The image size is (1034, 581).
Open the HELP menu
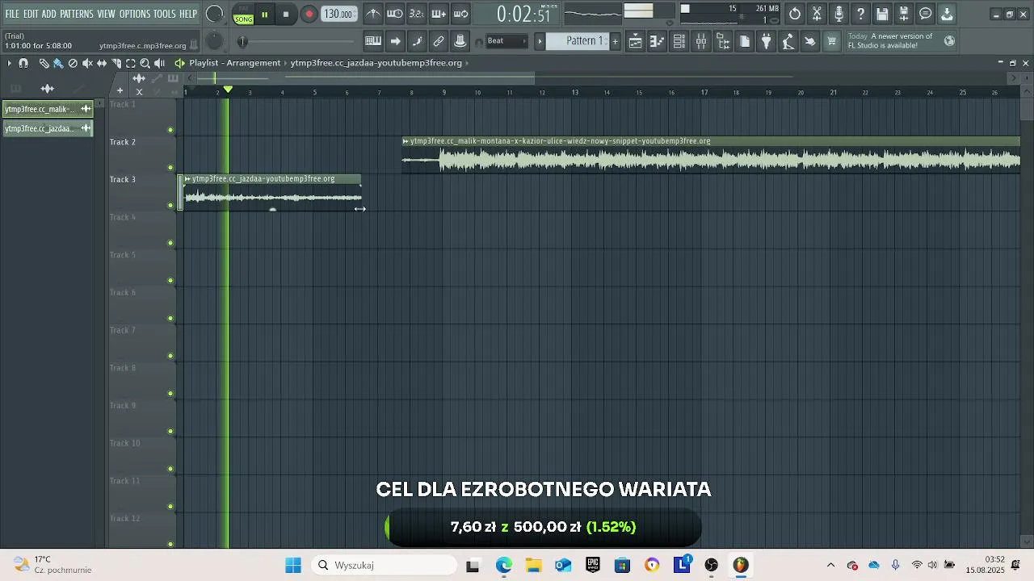(x=188, y=14)
